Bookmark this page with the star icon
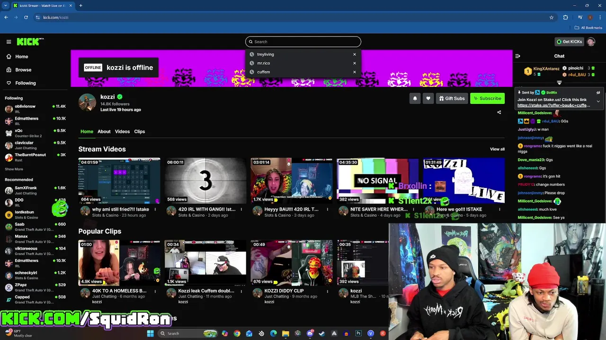The height and width of the screenshot is (340, 606). (552, 17)
